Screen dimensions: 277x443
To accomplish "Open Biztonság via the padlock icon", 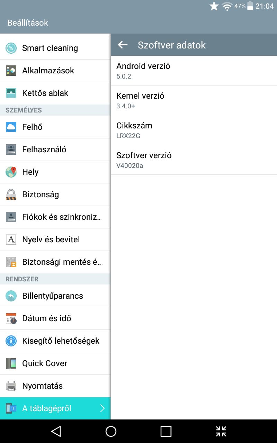I will pos(11,195).
